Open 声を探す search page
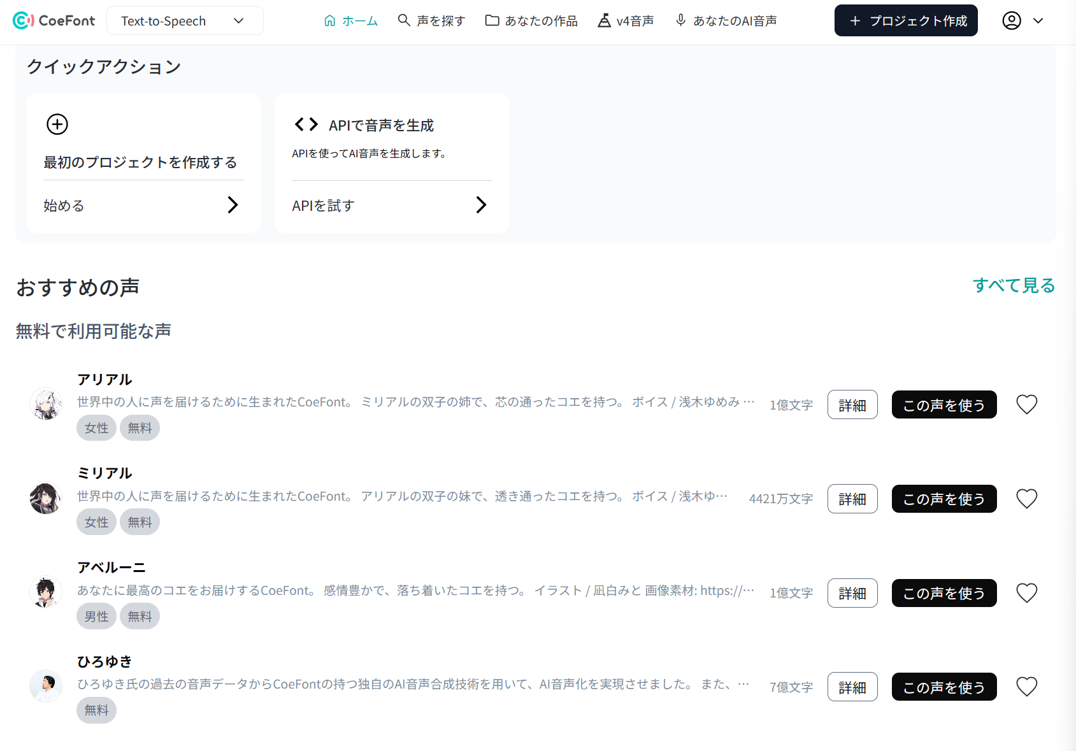Screen dimensions: 1076x751 [431, 21]
